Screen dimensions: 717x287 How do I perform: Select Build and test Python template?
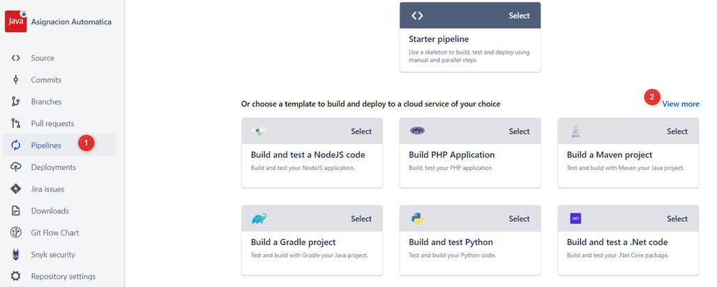[470, 240]
